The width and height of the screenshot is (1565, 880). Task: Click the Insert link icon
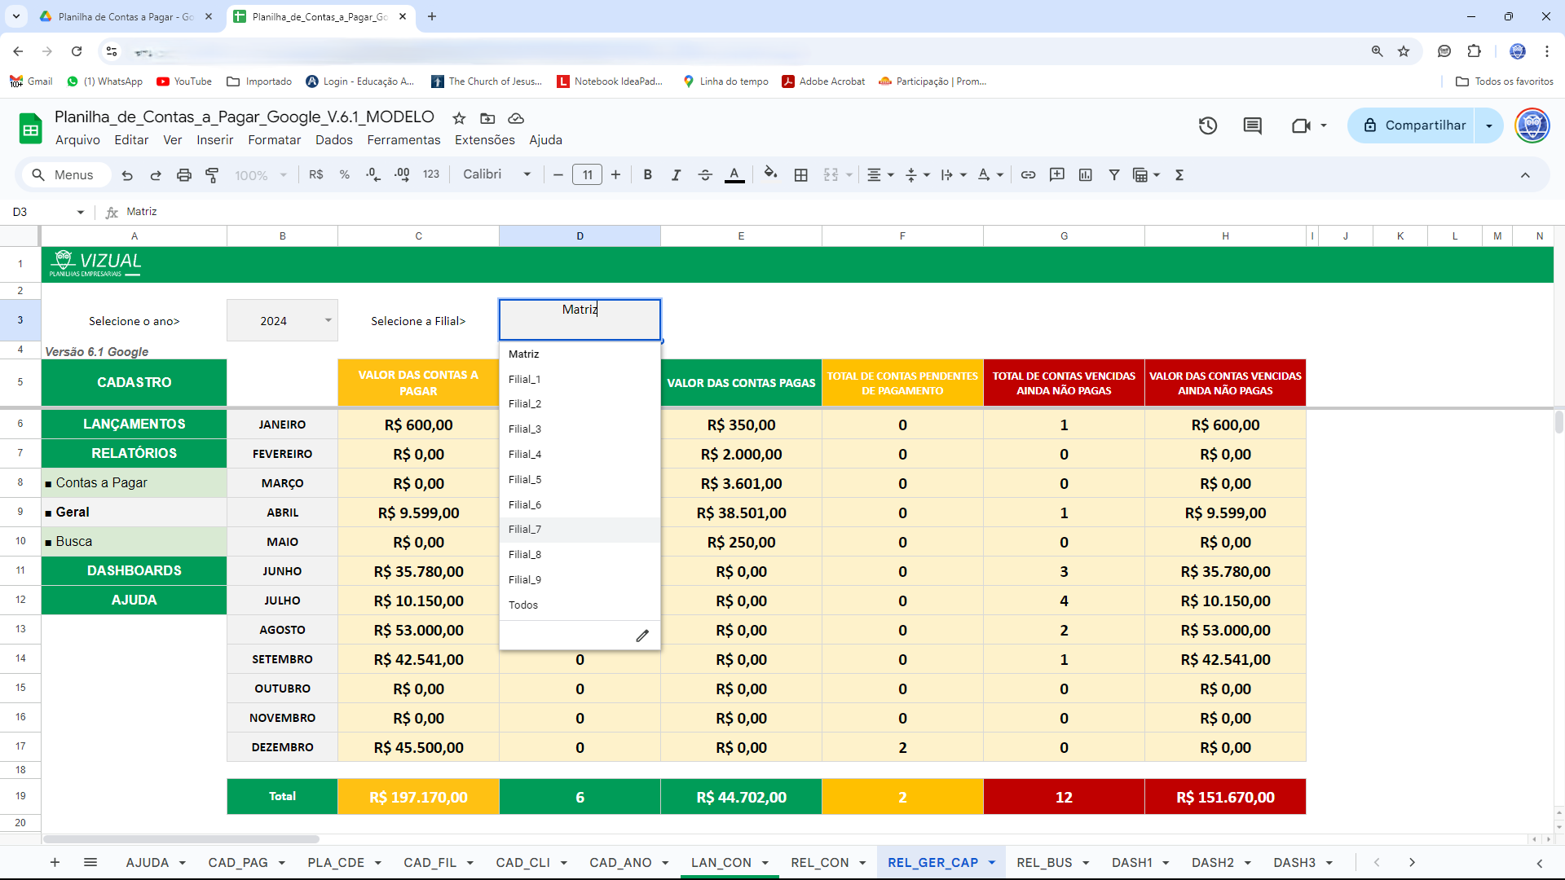(x=1028, y=175)
